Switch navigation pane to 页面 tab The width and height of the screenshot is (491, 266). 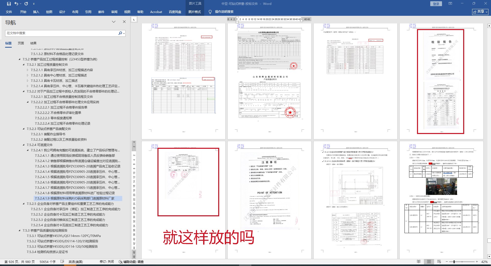21,43
